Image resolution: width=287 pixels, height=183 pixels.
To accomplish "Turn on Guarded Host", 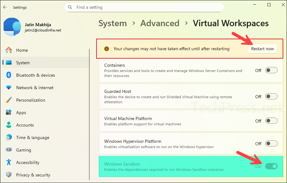I will click(271, 96).
